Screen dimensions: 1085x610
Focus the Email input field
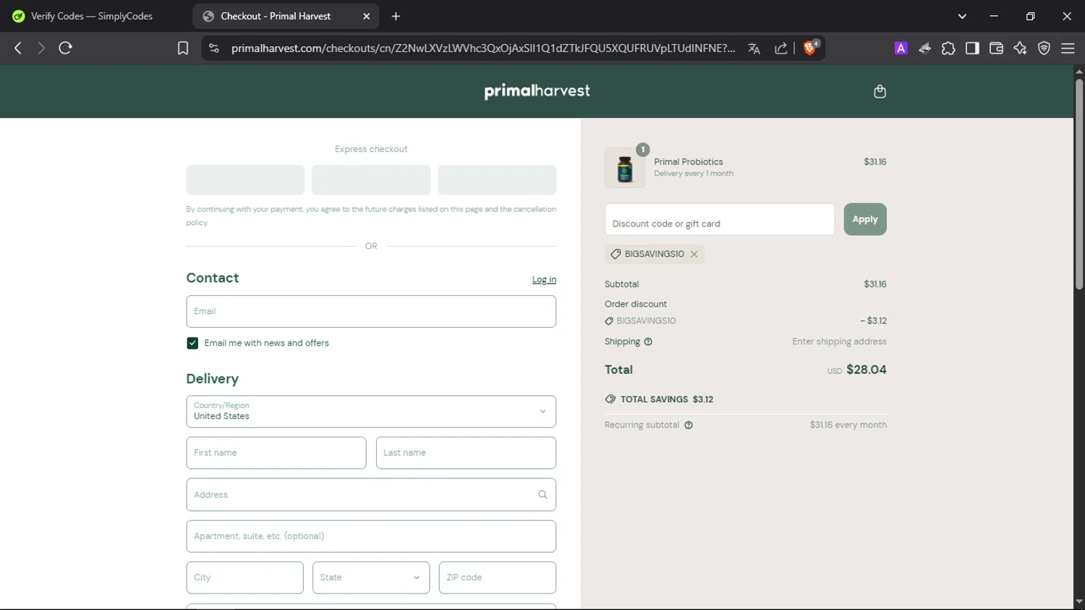click(x=371, y=311)
